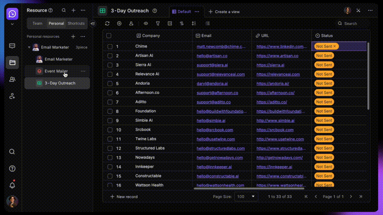The width and height of the screenshot is (383, 215).
Task: Click the plus icon in Resource header
Action: [74, 10]
